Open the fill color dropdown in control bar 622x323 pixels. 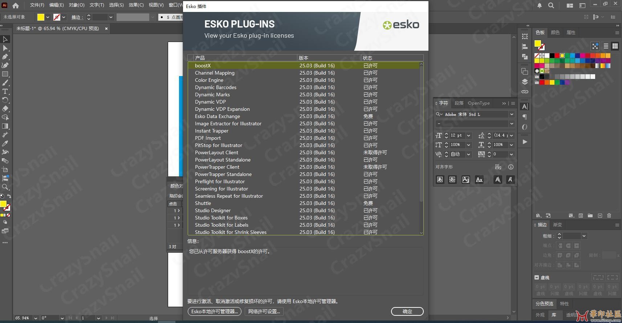click(48, 17)
